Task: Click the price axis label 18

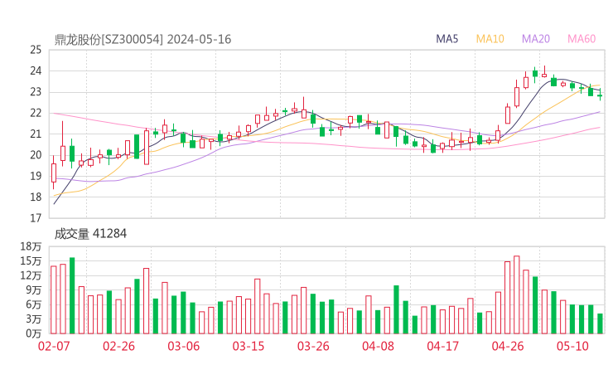Action: click(x=36, y=197)
